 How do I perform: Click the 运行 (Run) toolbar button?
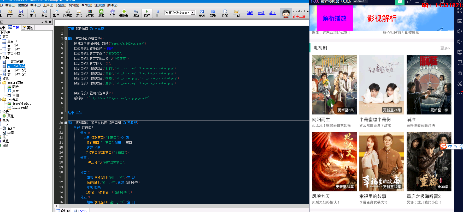tap(147, 13)
